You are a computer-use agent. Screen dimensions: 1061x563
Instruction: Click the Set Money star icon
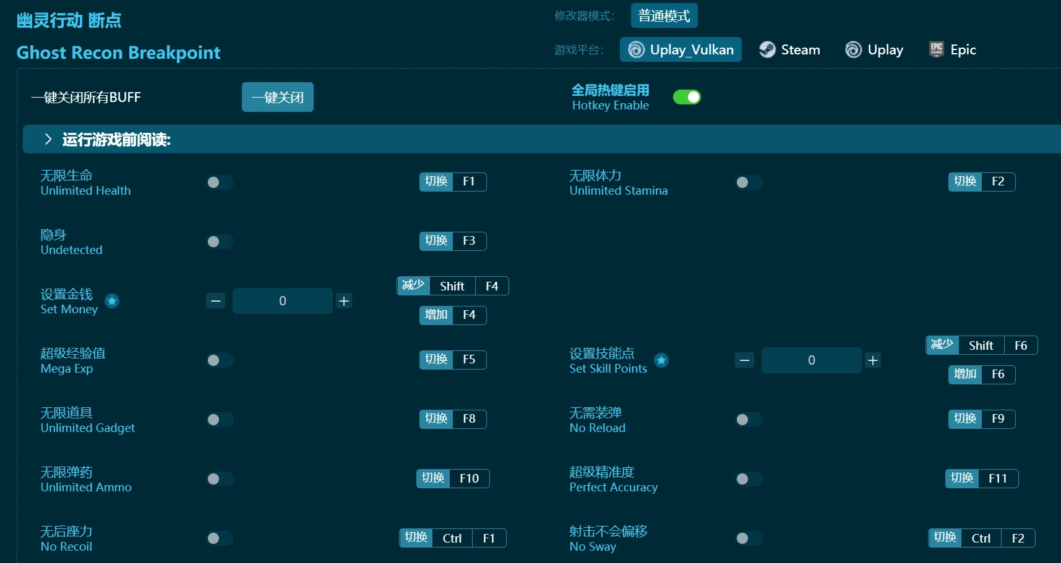pyautogui.click(x=112, y=301)
